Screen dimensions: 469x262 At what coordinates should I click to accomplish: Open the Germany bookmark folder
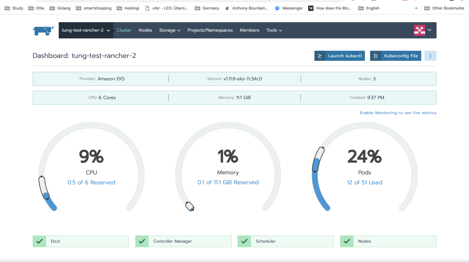tap(207, 8)
